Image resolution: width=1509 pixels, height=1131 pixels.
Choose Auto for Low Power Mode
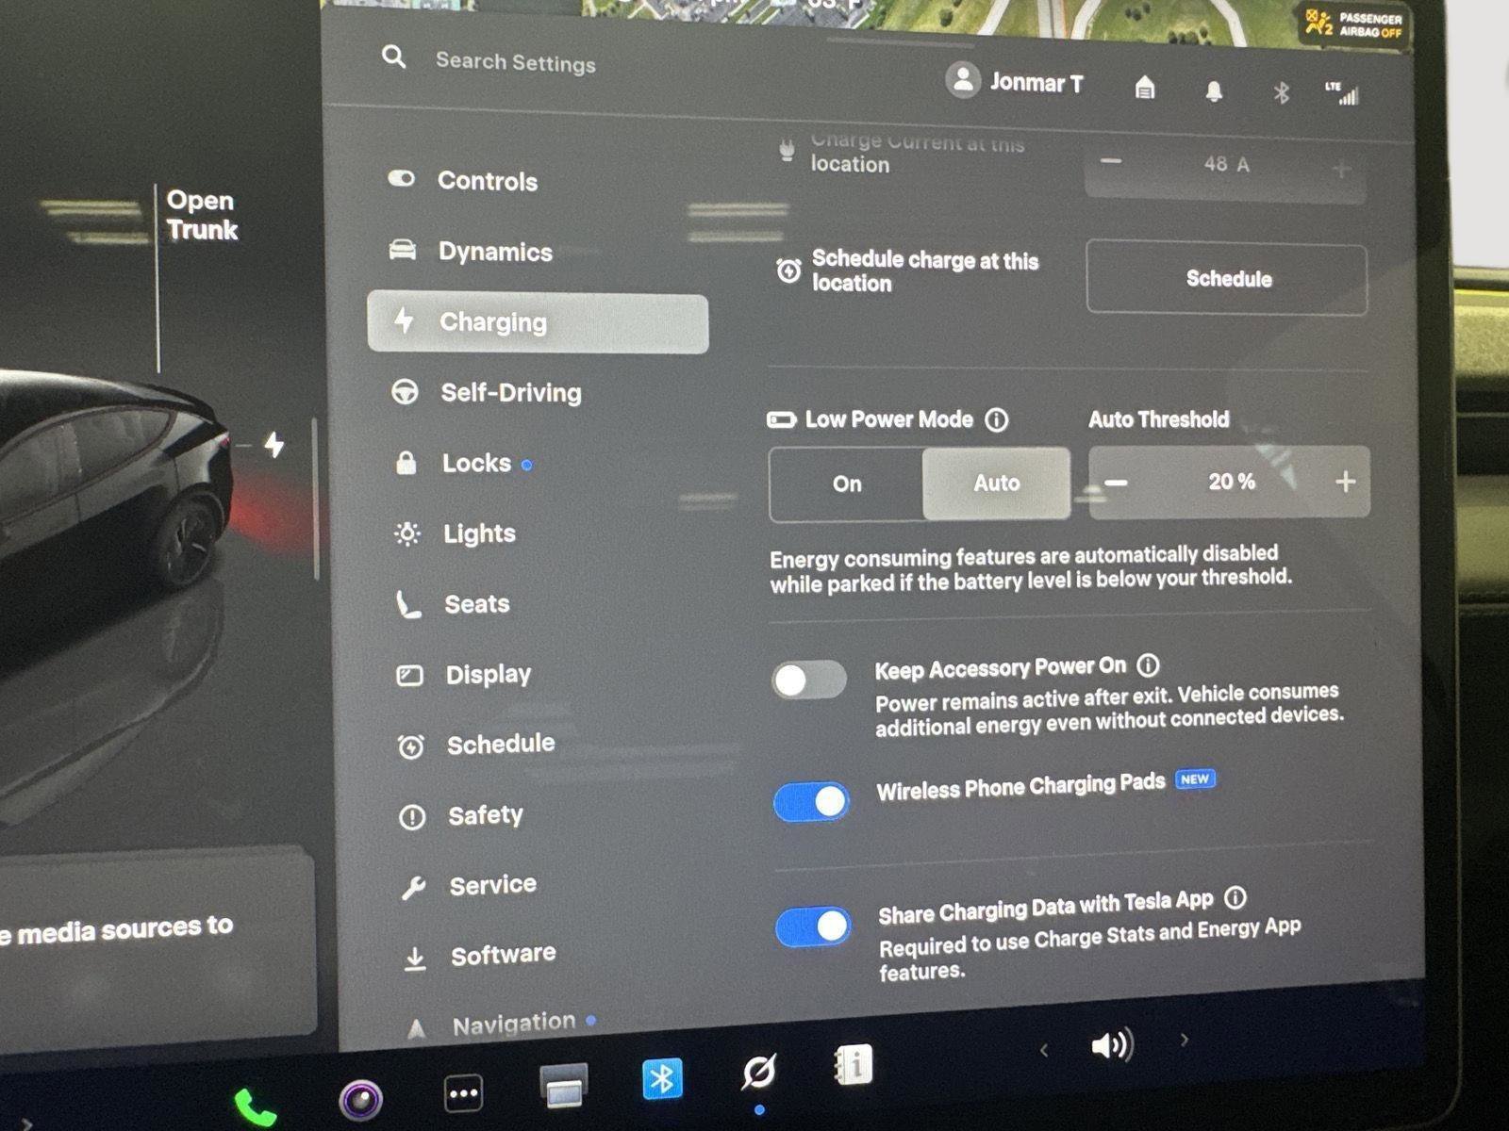point(994,484)
